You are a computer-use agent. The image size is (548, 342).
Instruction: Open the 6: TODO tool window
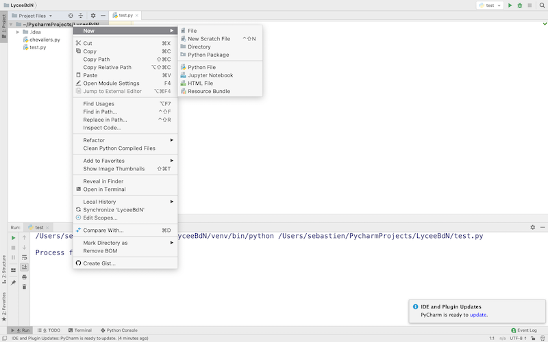[49, 330]
